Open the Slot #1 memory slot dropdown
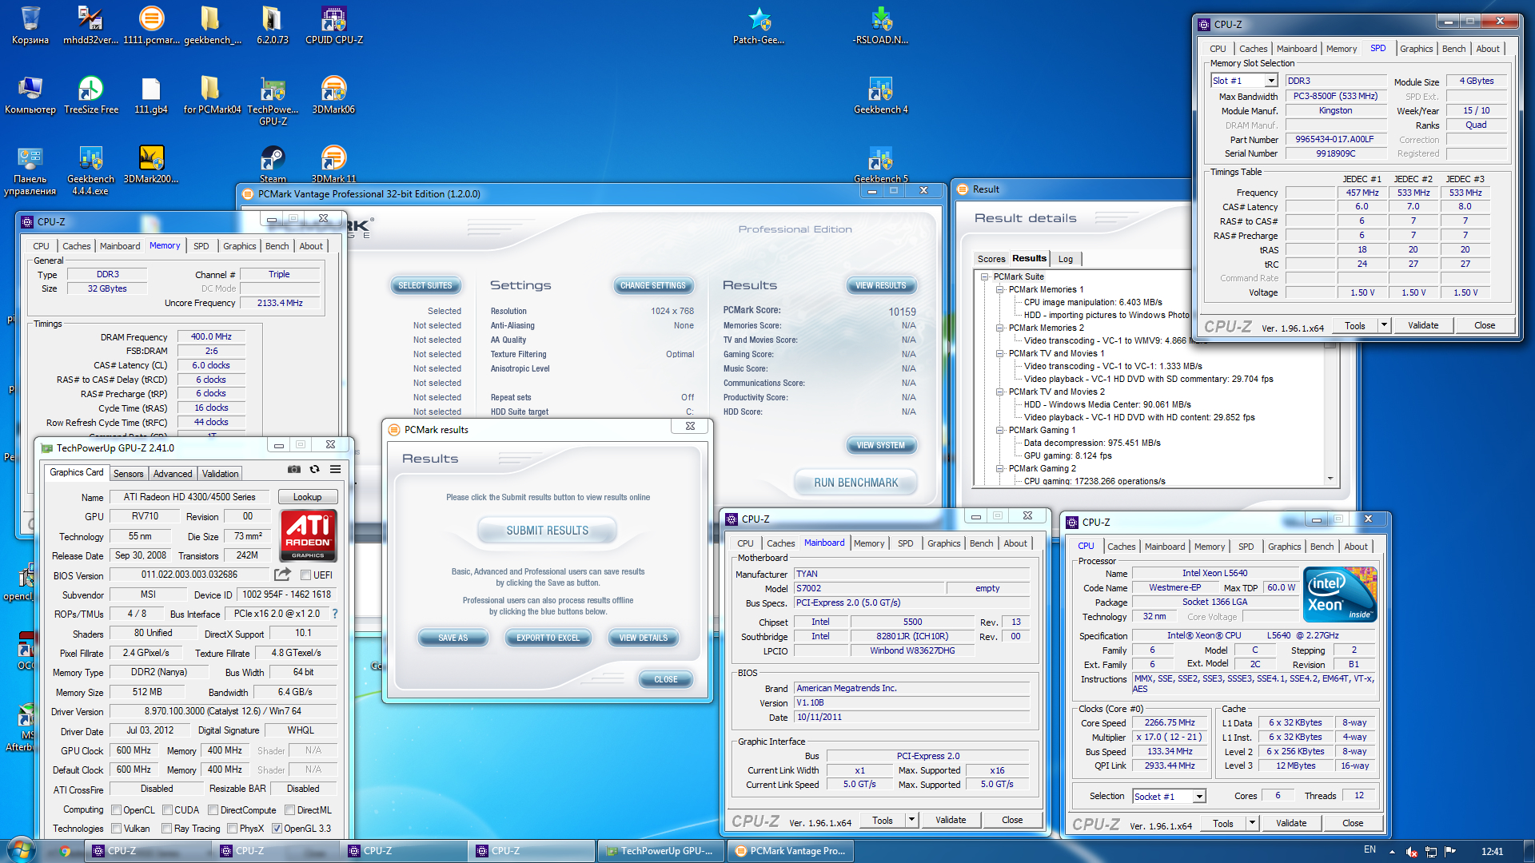 point(1271,81)
